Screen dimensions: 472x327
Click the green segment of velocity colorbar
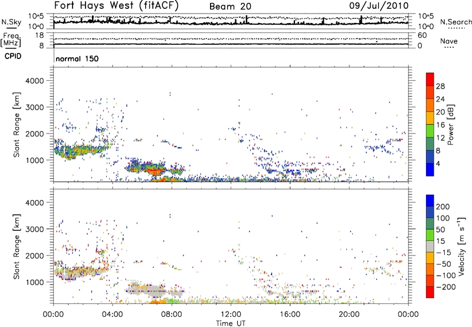pyautogui.click(x=430, y=235)
